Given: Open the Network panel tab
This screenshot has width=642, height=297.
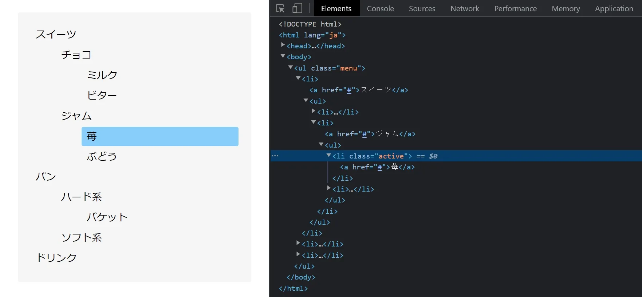Looking at the screenshot, I should [465, 8].
